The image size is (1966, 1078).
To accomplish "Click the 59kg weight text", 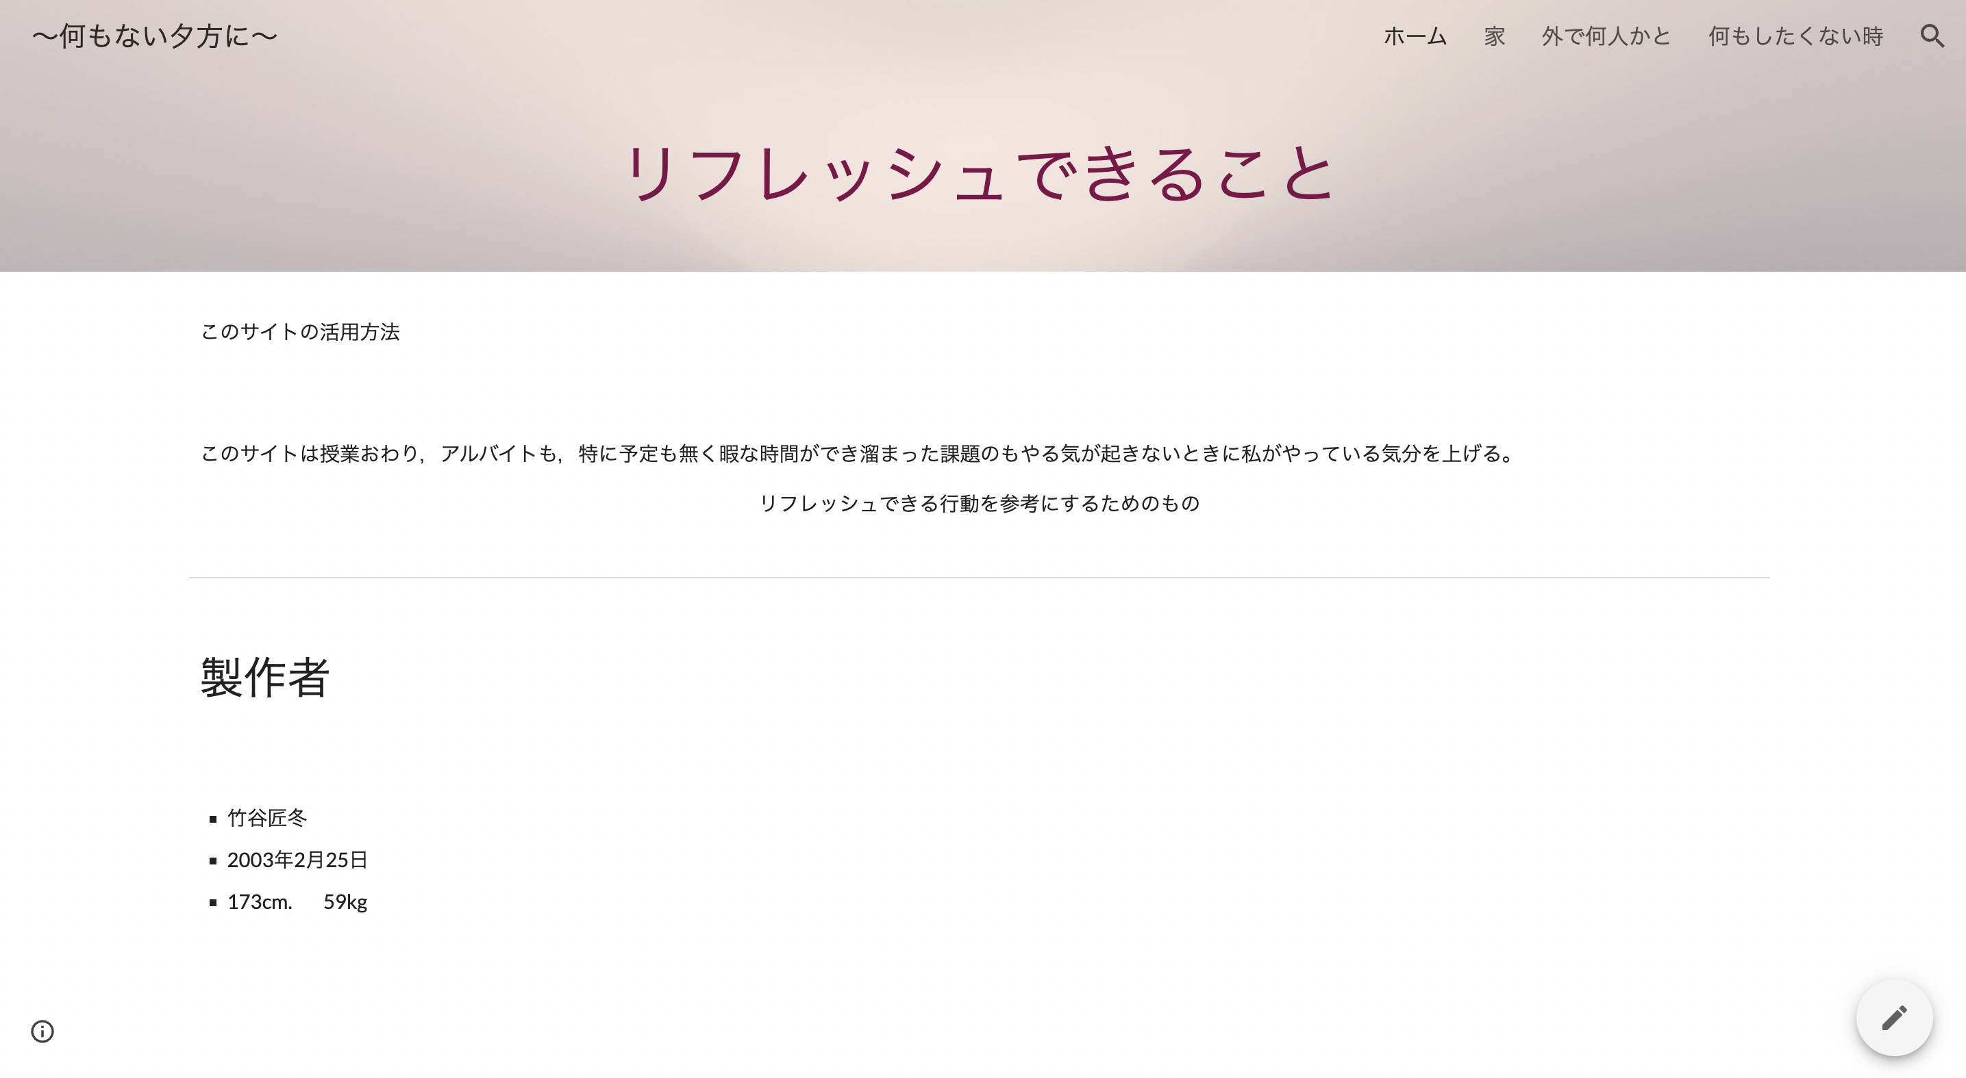I will [x=345, y=902].
